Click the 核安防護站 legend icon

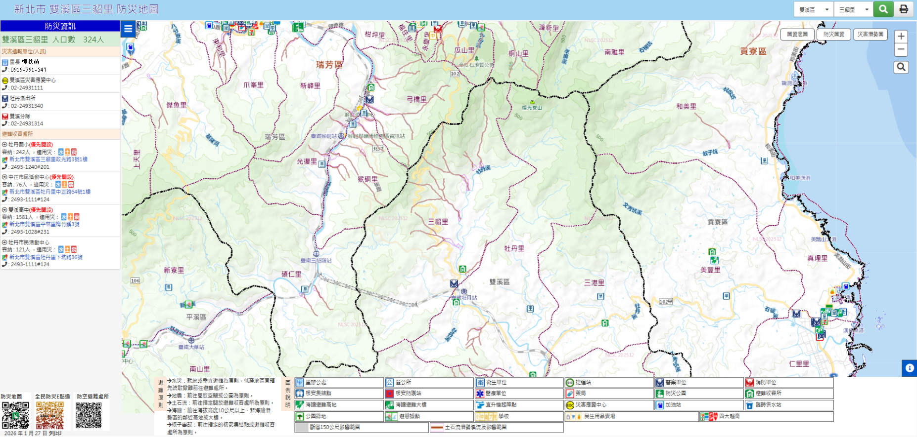point(390,394)
